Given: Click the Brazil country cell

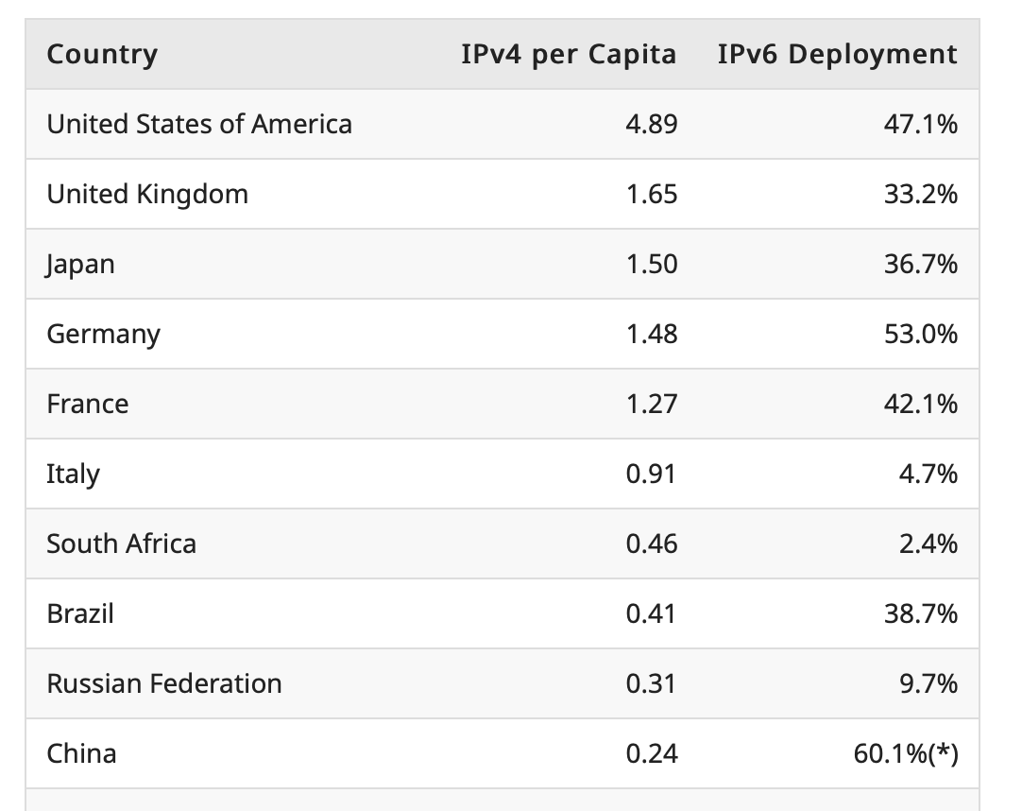Looking at the screenshot, I should coord(80,613).
